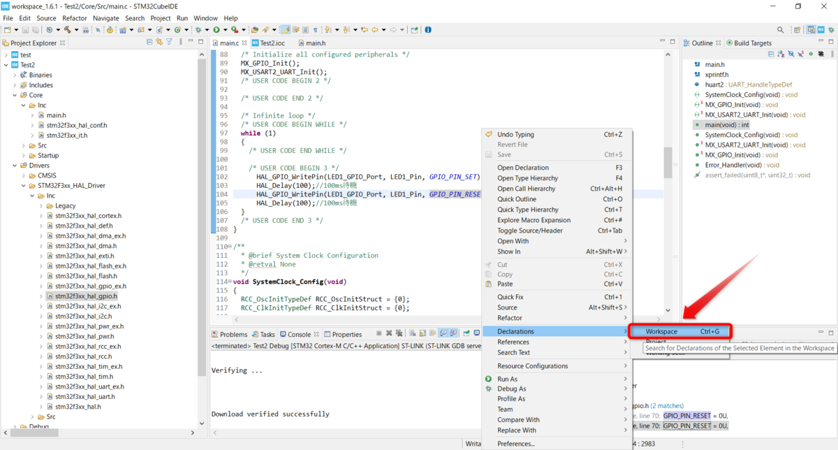Open Project Explorer filter funnel icon
Screen dimensions: 838x450
[169, 43]
